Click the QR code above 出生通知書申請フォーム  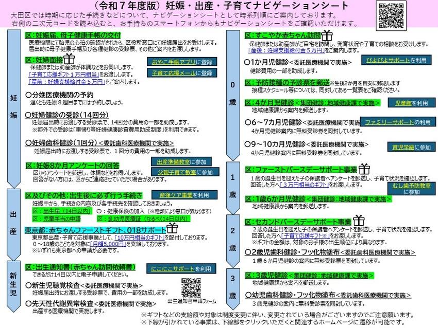tap(191, 287)
